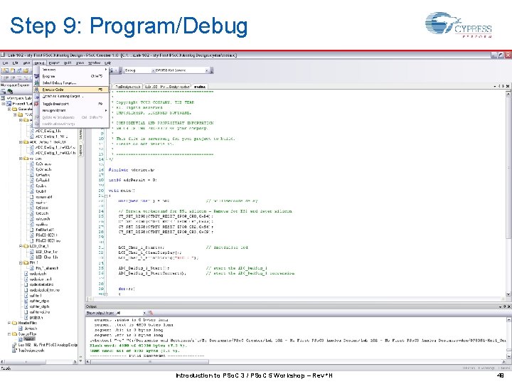Click the void main() code line
This screenshot has height=384, width=512.
122,191
